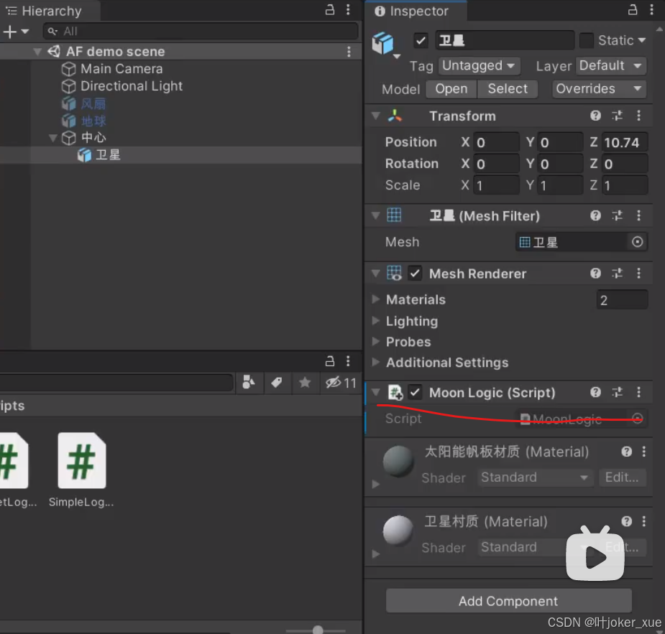Open the prefab Overrides dropdown
The height and width of the screenshot is (634, 665).
[598, 89]
